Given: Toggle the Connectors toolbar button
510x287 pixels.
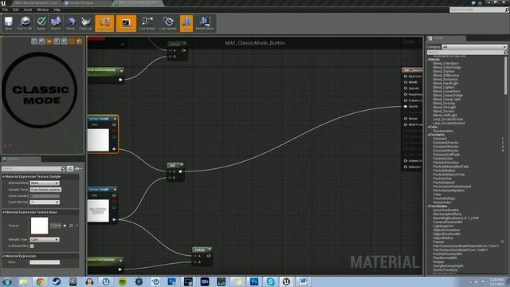Looking at the screenshot, I should 104,23.
